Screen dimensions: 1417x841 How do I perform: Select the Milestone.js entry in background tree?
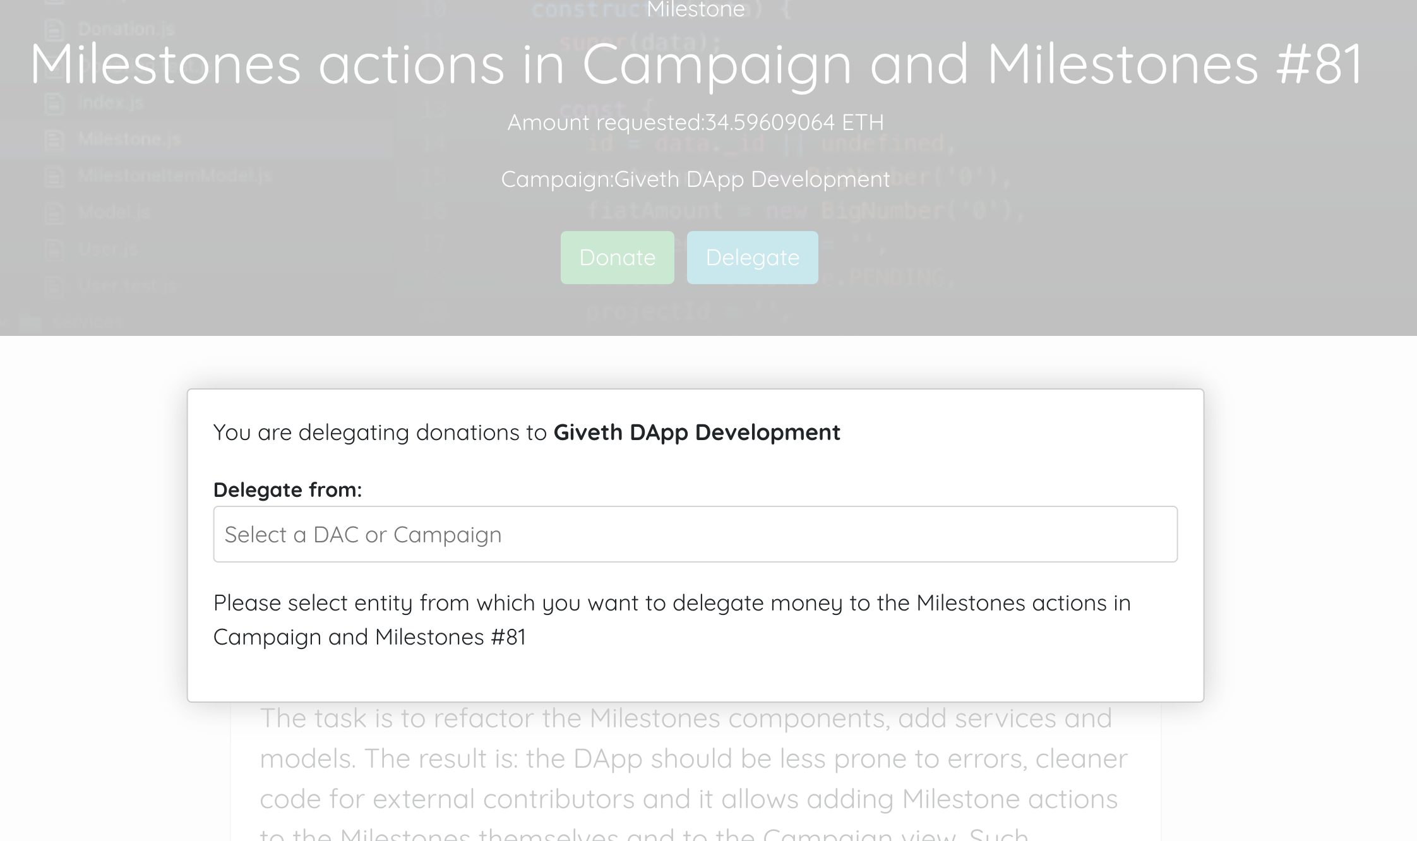coord(196,140)
